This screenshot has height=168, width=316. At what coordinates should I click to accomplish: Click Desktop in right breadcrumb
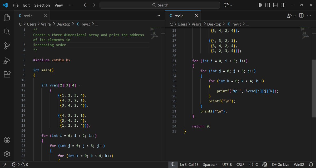click(214, 24)
